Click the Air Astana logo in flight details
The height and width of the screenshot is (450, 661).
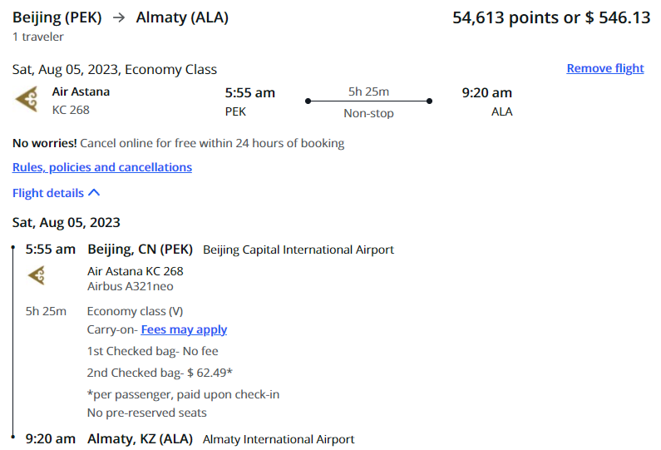(x=37, y=275)
